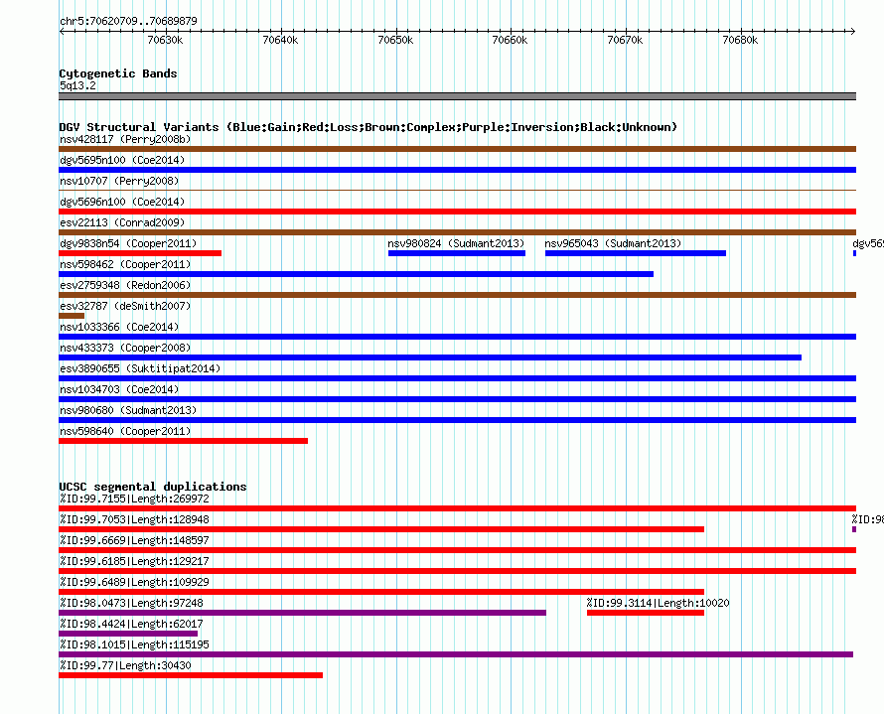Select the nsv980680 (Sudmant2013) label
This screenshot has height=714, width=884.
[x=128, y=410]
